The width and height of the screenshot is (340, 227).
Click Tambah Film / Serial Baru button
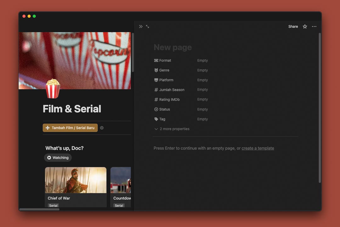[x=70, y=128]
